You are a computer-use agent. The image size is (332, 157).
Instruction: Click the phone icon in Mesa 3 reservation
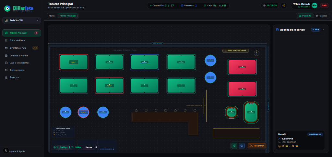279,142
